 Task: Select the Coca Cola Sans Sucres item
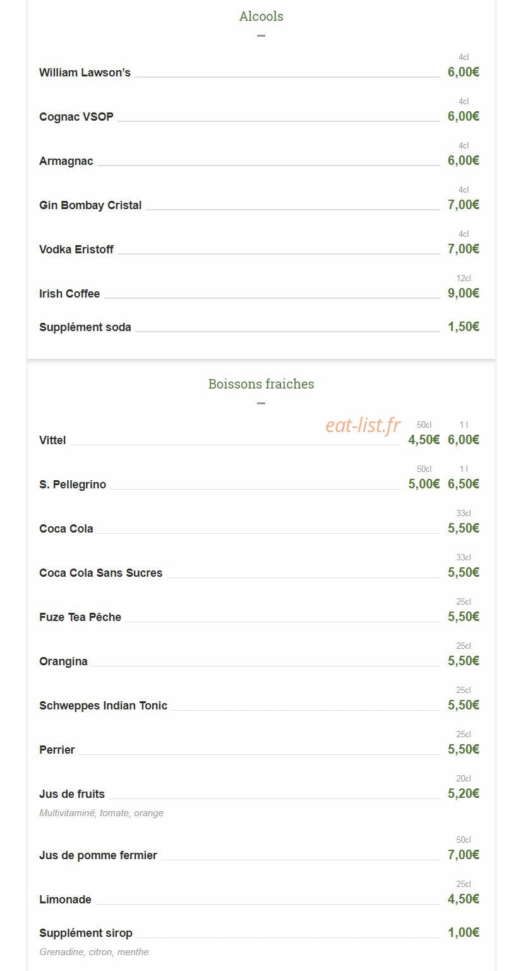click(100, 573)
